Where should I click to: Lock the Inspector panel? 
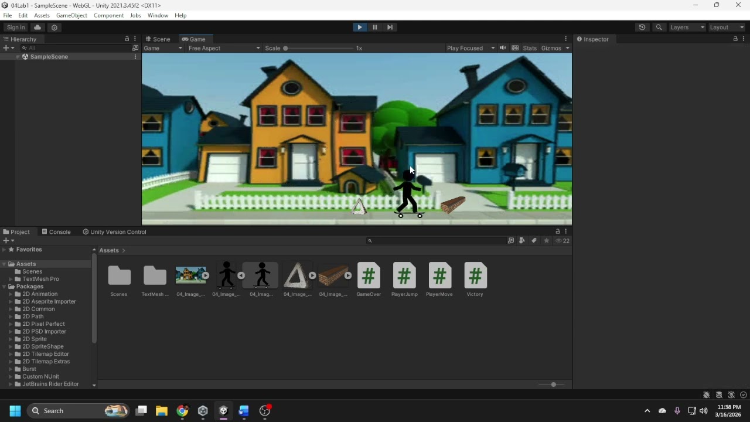735,39
